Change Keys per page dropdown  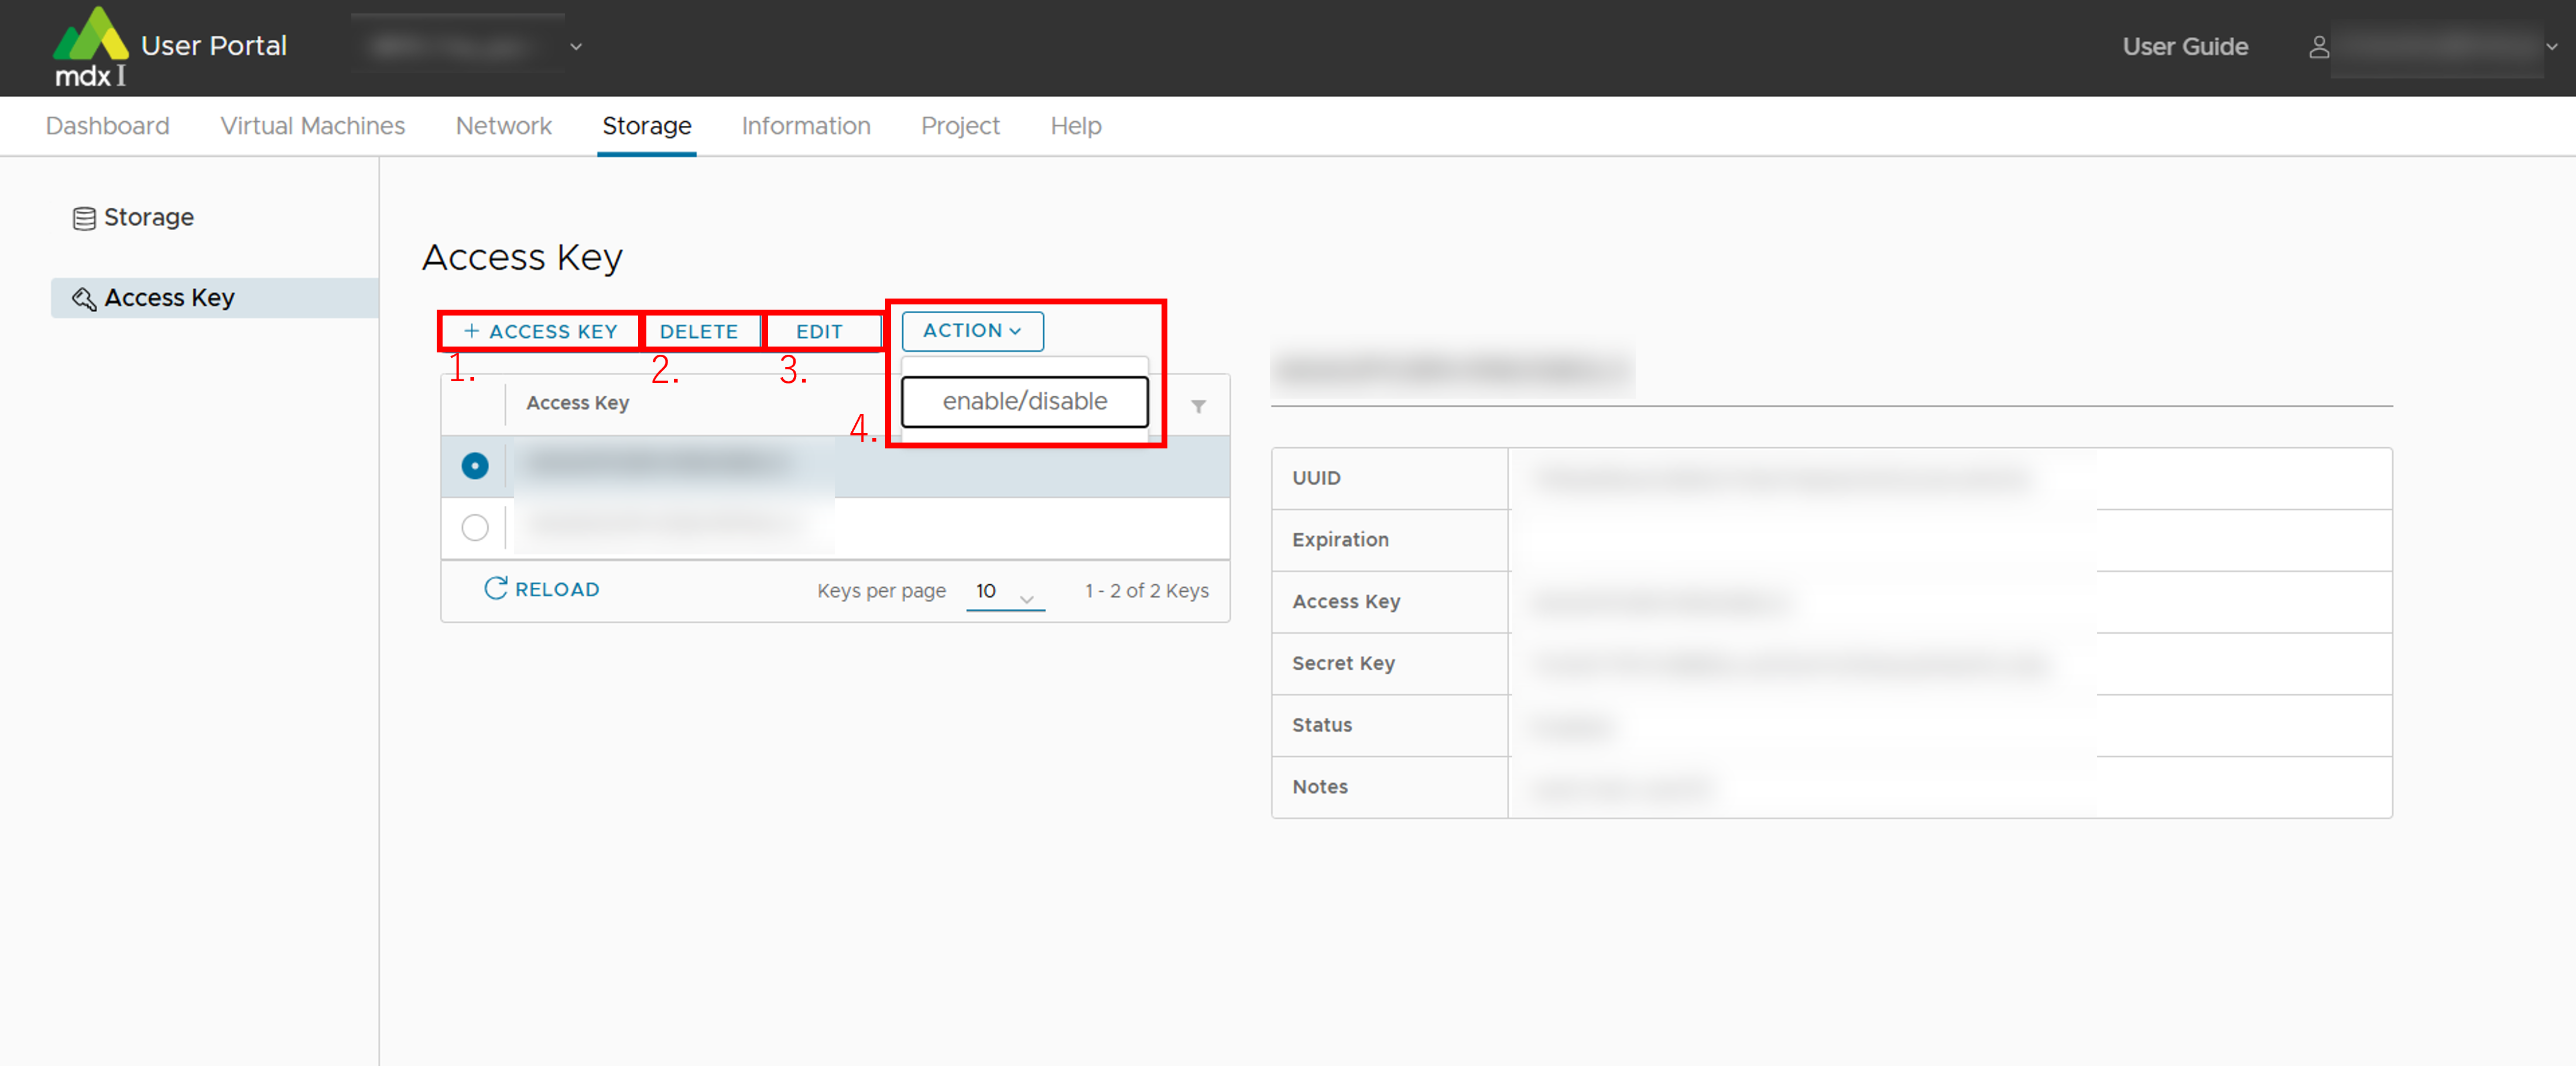[x=1004, y=592]
